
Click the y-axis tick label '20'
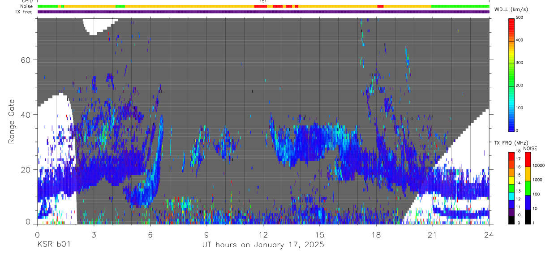tap(26, 169)
